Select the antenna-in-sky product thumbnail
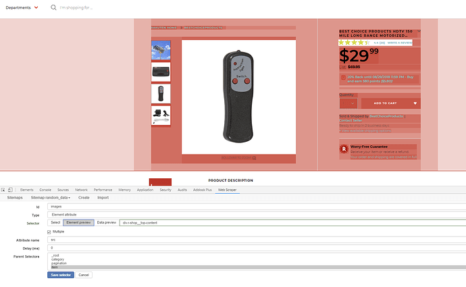 coord(161,51)
